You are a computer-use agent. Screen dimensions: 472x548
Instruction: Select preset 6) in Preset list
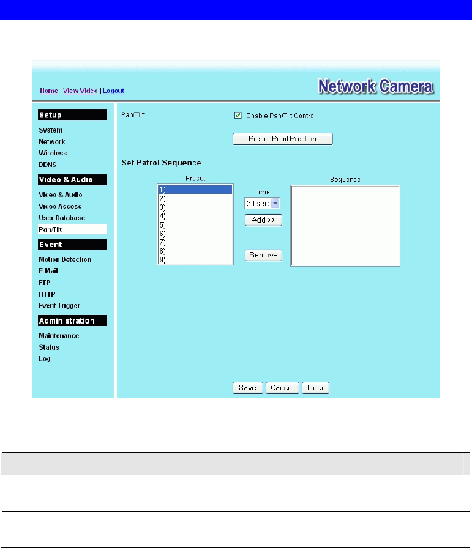[195, 234]
